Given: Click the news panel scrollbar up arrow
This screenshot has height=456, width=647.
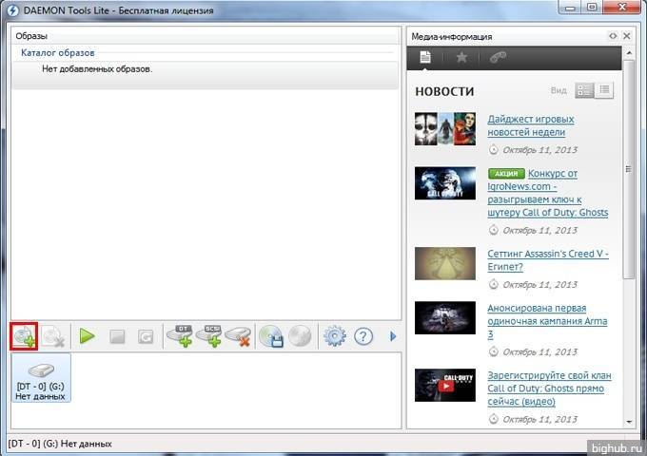Looking at the screenshot, I should pos(629,53).
